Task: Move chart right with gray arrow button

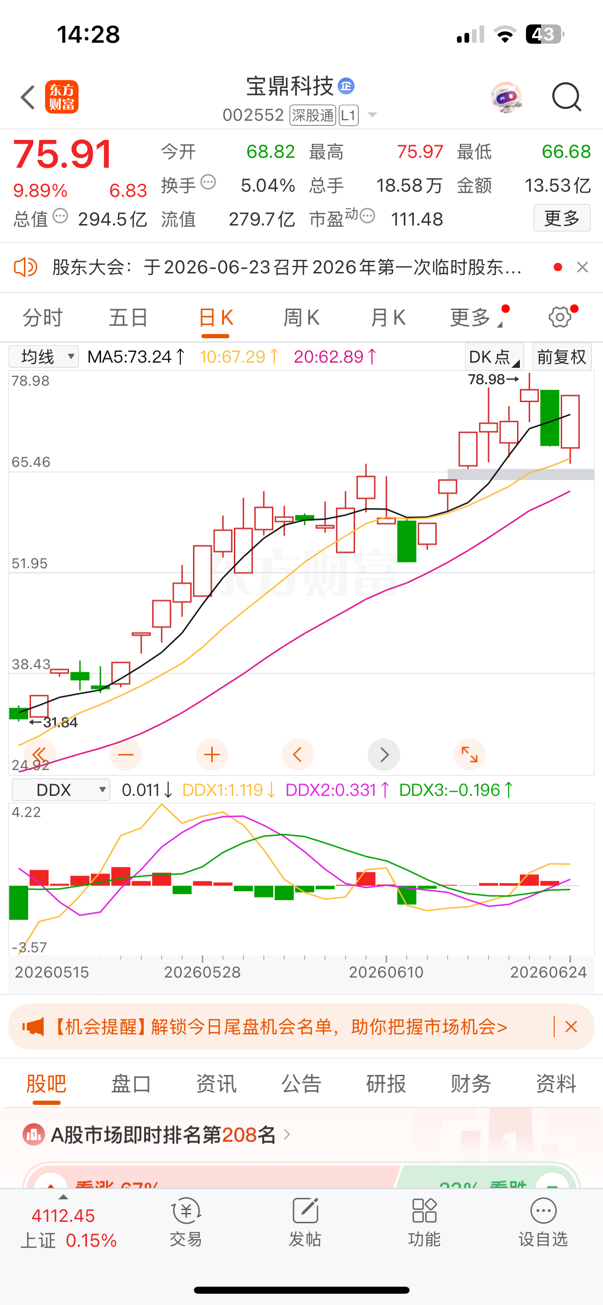Action: (384, 755)
